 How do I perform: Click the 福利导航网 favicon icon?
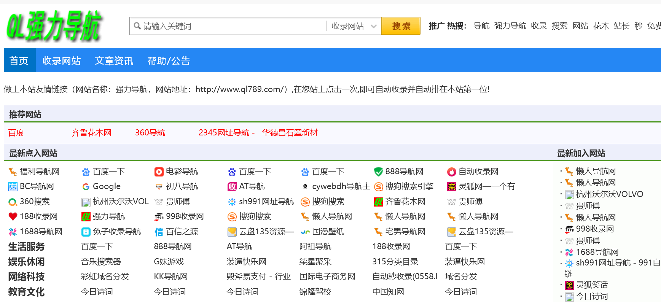click(x=13, y=172)
